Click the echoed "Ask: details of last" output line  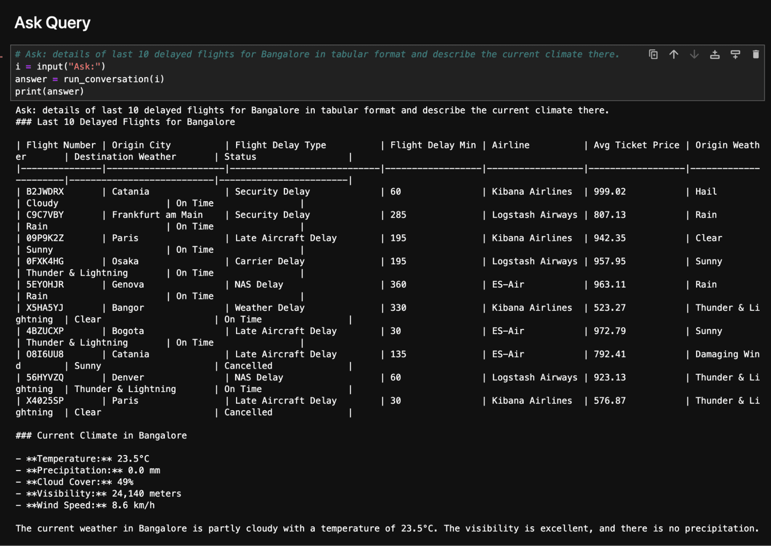[x=312, y=110]
